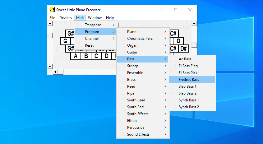Screen dimensions: 263x144
Task: Select the Program menu entry
Action: (x=96, y=32)
